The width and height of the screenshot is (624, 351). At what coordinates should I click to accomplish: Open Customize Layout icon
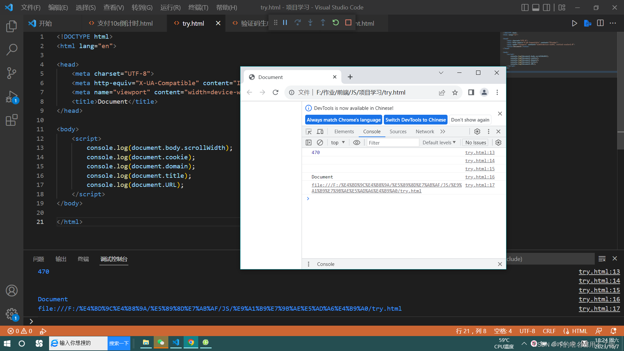point(562,7)
